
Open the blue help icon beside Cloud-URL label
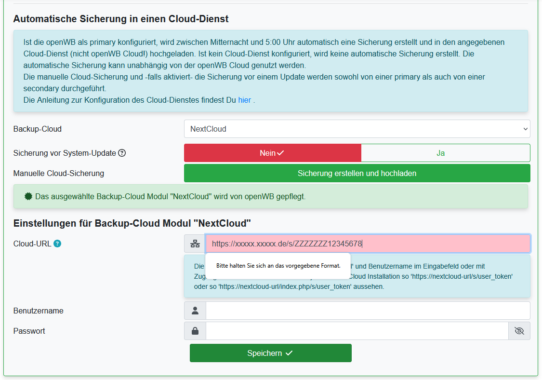pyautogui.click(x=57, y=244)
